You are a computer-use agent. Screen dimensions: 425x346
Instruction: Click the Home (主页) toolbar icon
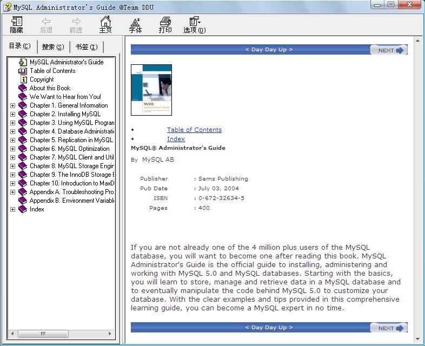point(105,24)
